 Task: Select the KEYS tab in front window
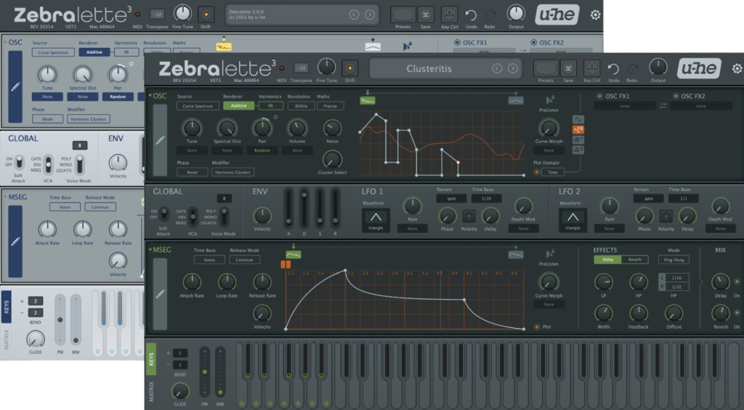click(151, 358)
